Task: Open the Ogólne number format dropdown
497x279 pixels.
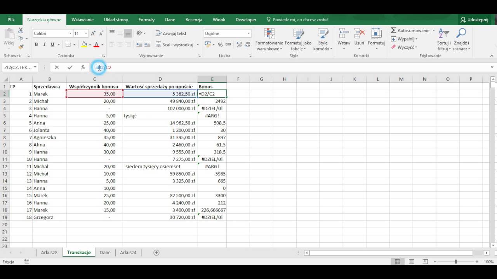Action: pyautogui.click(x=248, y=33)
